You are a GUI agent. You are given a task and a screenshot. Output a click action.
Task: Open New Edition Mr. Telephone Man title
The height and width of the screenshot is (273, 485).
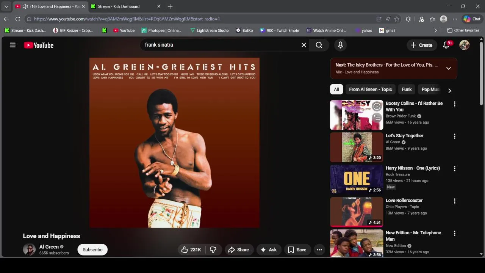[x=413, y=236]
